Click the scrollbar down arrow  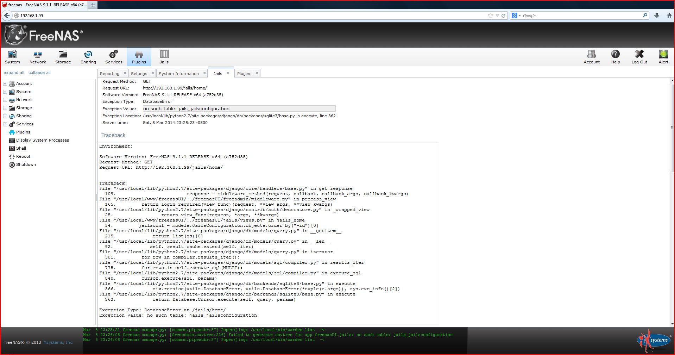click(672, 324)
